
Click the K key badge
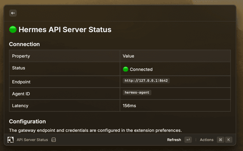click(229, 140)
